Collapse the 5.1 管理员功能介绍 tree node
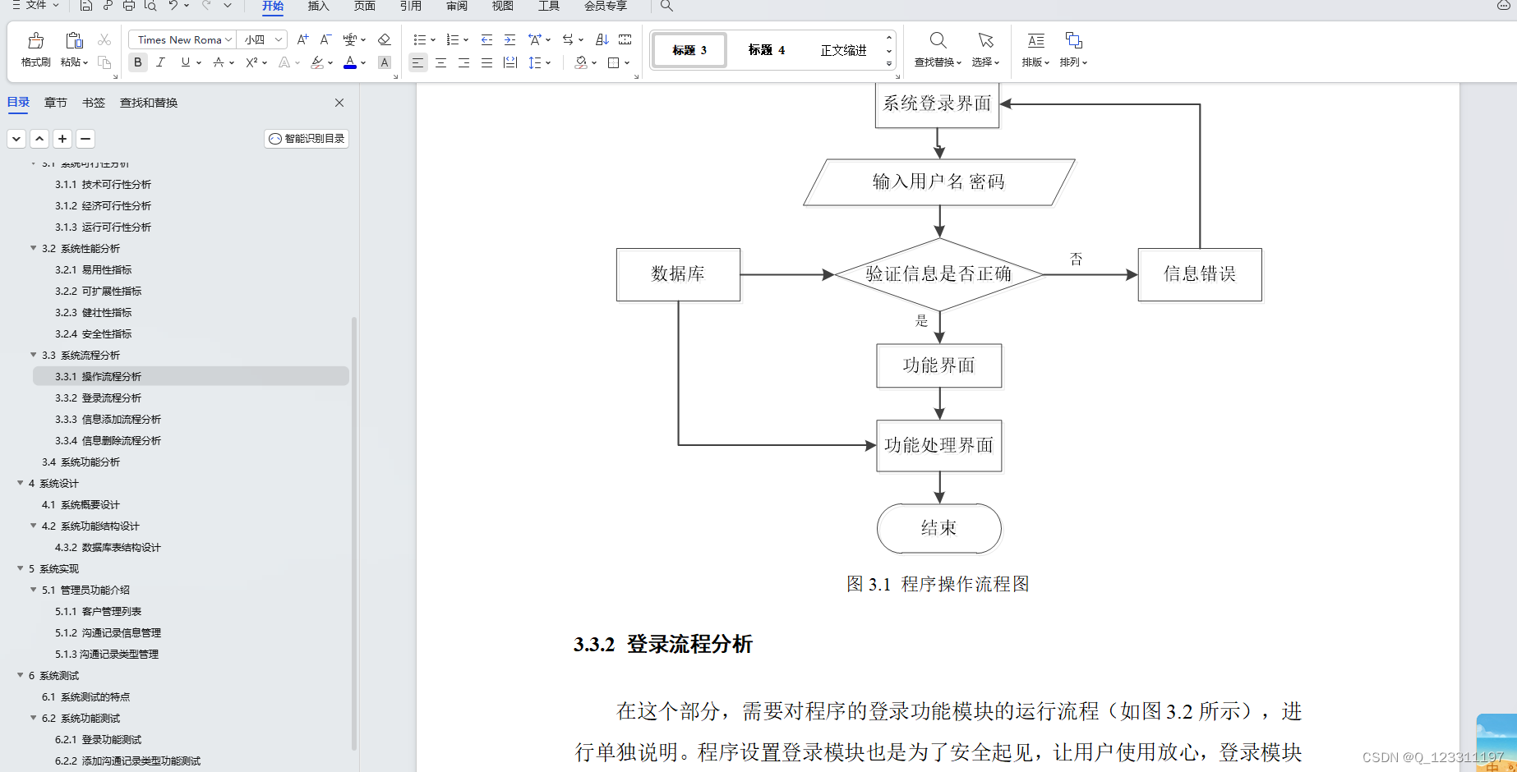The width and height of the screenshot is (1517, 772). coord(34,590)
